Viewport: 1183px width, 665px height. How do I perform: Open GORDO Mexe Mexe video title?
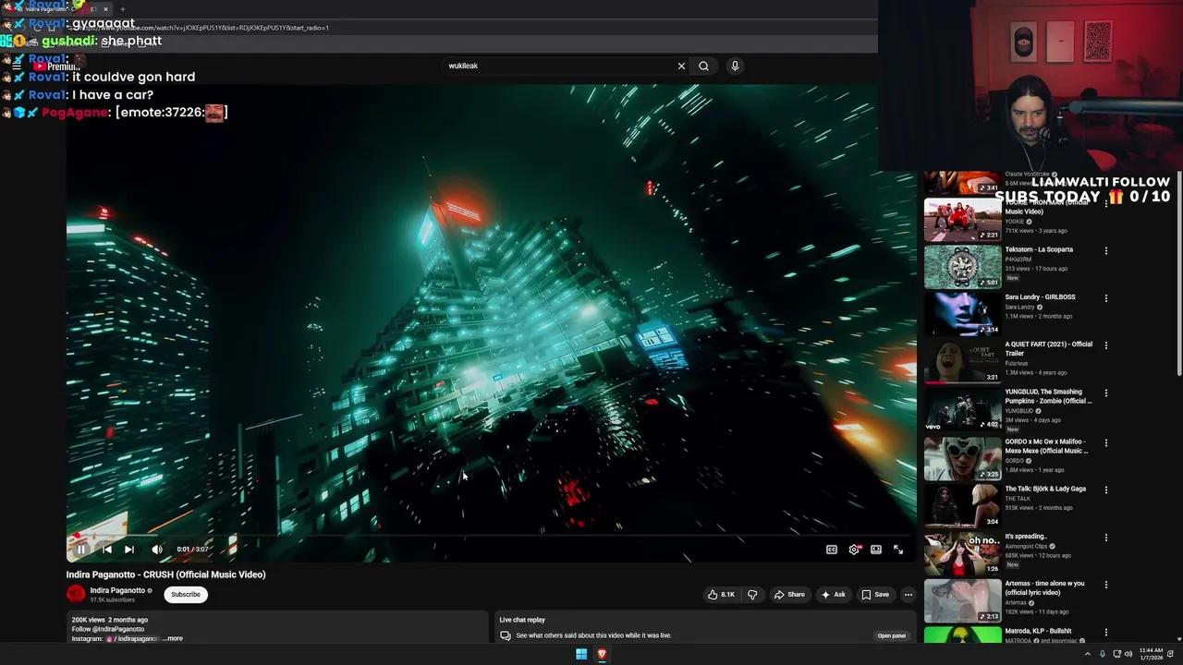click(x=1047, y=446)
